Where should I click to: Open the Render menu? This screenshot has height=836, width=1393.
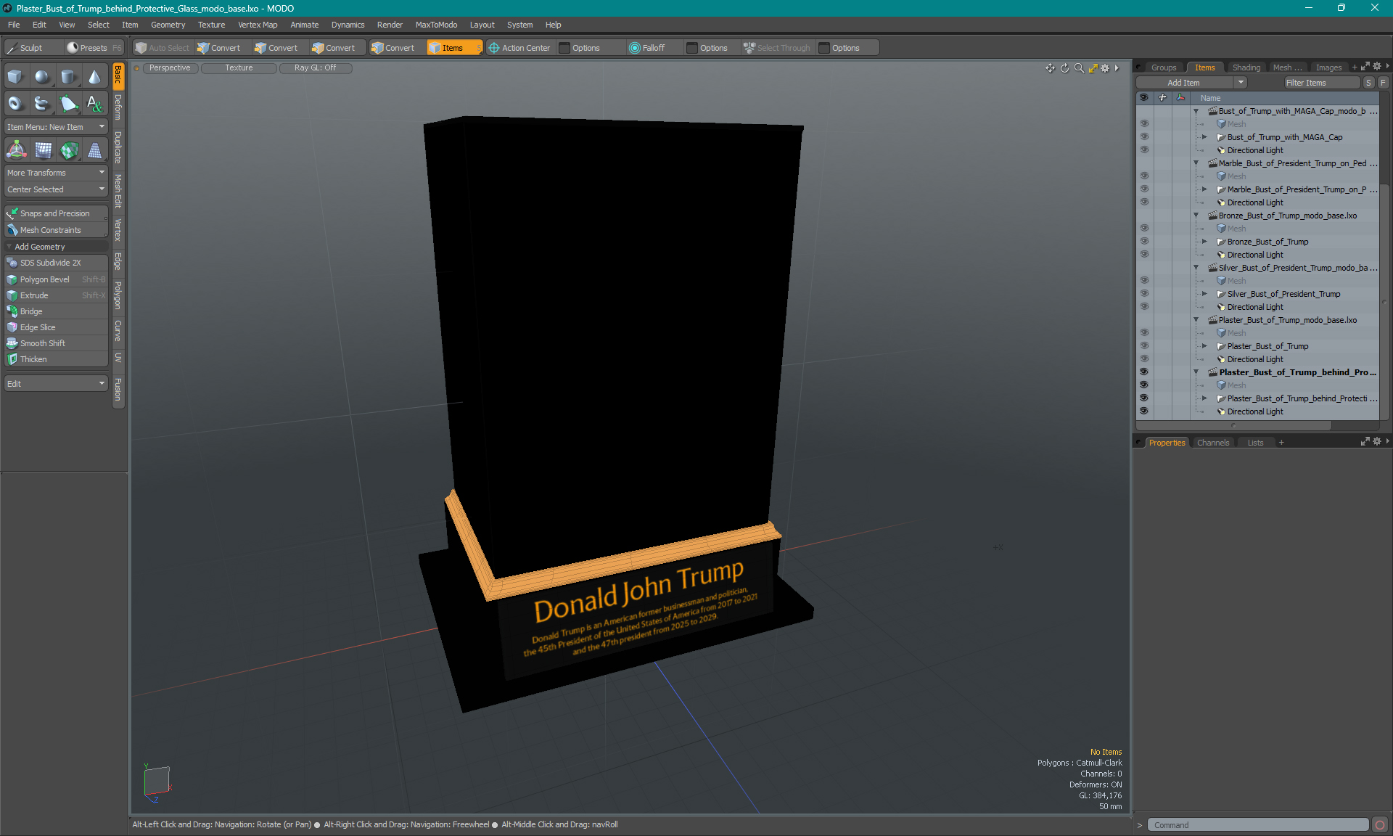point(390,25)
